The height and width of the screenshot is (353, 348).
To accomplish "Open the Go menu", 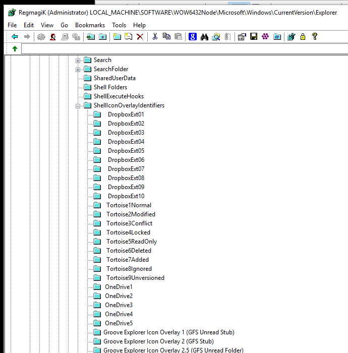I will (64, 25).
